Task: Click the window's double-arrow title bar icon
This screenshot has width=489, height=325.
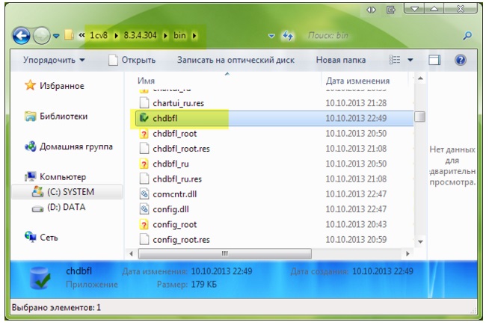Action: point(371,10)
